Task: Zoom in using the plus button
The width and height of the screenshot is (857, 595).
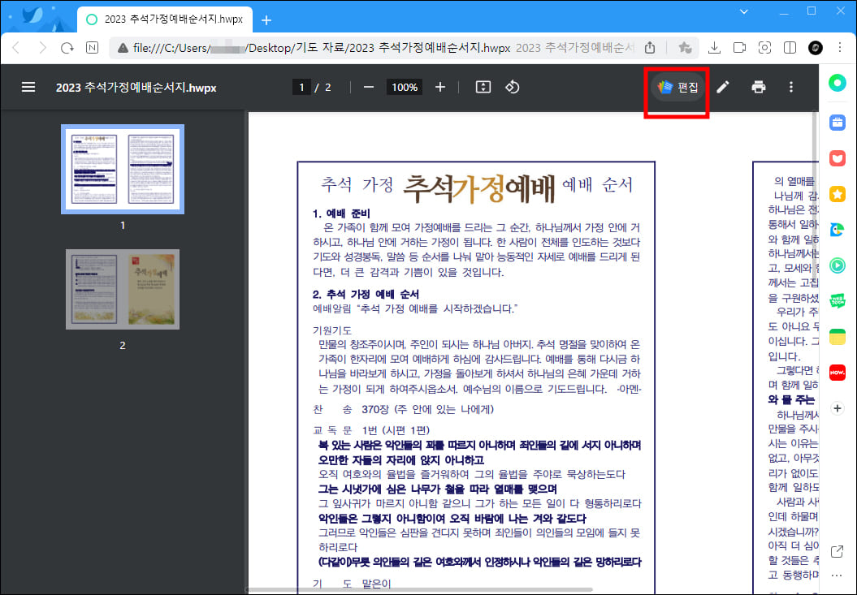Action: (x=441, y=87)
